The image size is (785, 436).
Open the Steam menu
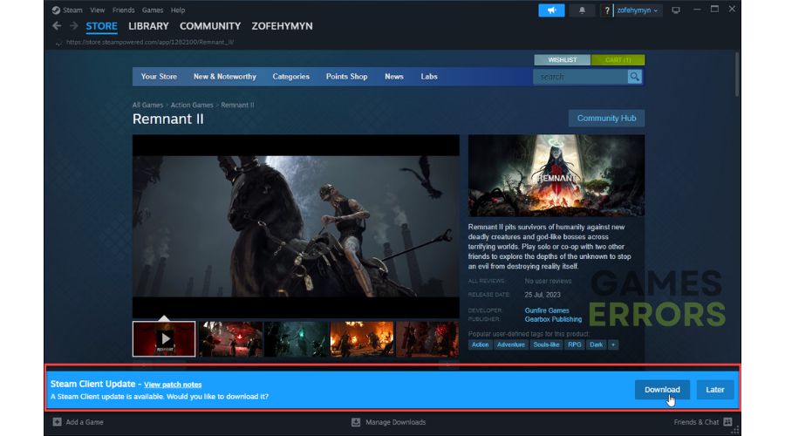72,10
